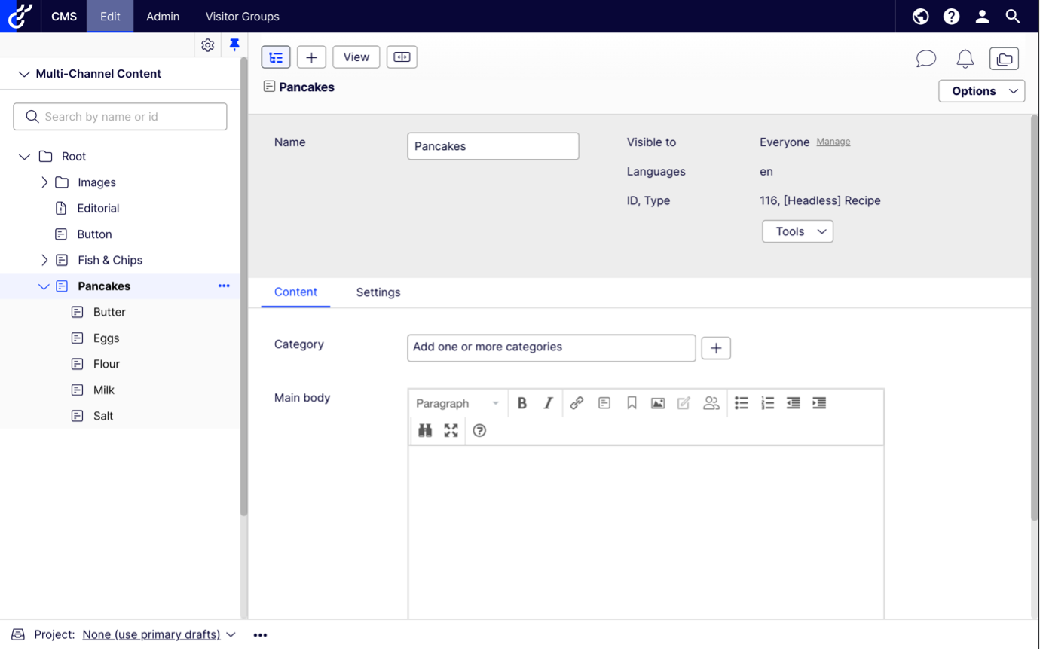Open find and replace binoculars icon

click(x=425, y=430)
